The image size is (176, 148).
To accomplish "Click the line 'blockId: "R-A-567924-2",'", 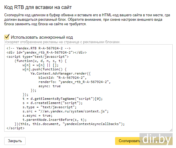I will point(62,78).
